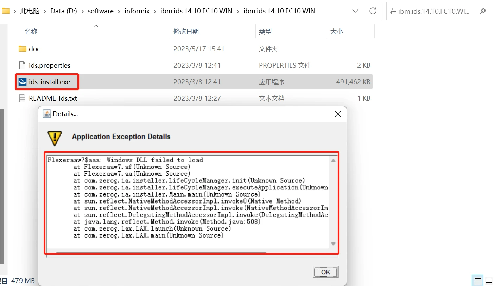
Task: Click the 479 MB status bar text
Action: [x=23, y=281]
